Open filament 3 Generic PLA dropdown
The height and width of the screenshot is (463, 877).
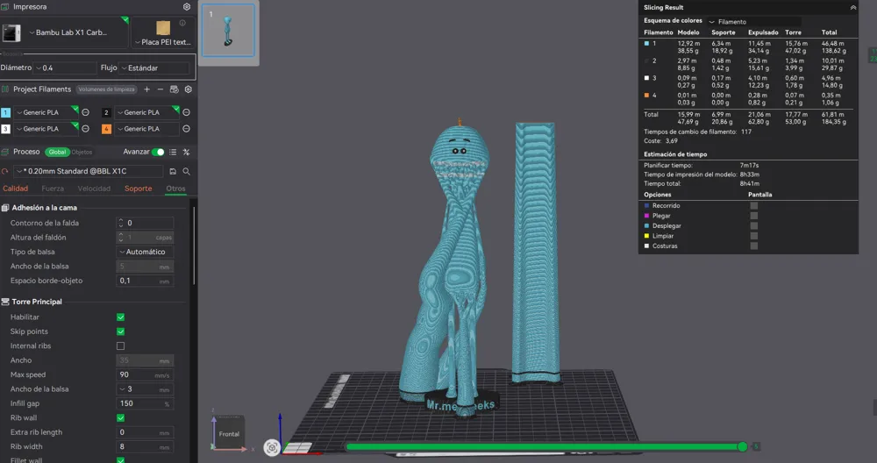click(x=46, y=129)
